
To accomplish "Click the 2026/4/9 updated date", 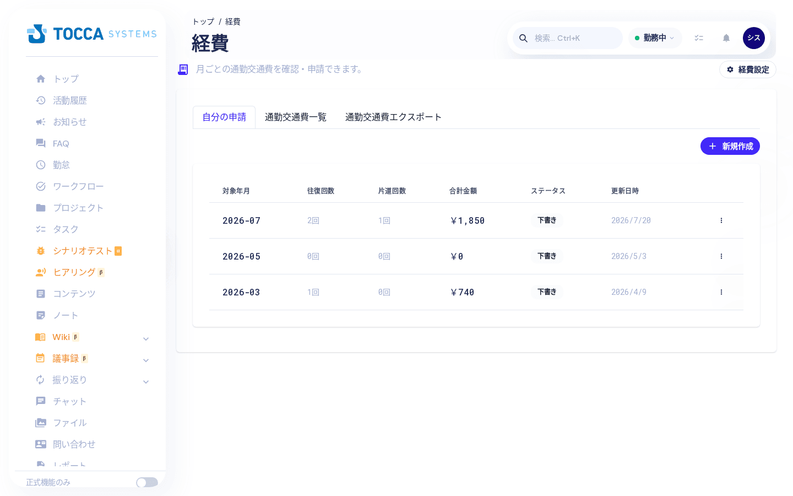I will click(629, 292).
